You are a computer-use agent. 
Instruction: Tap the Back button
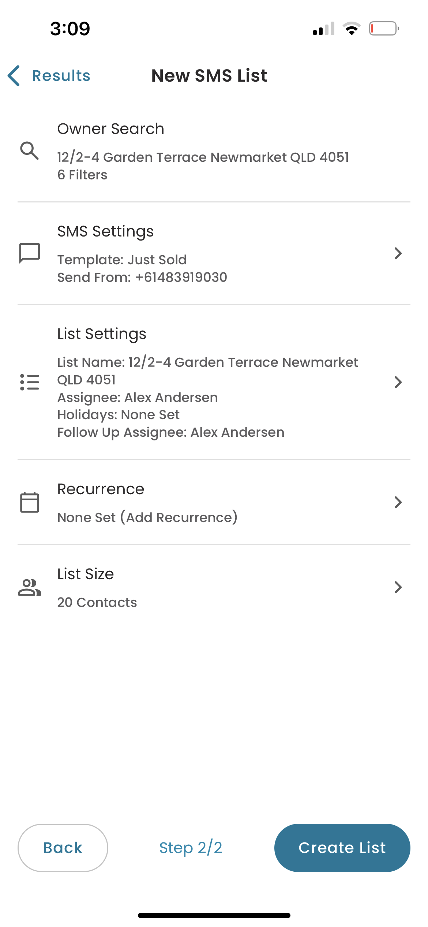63,848
